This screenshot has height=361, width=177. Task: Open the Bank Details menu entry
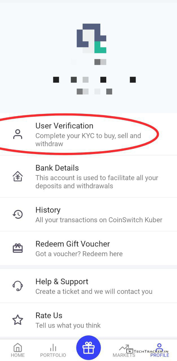(96, 177)
